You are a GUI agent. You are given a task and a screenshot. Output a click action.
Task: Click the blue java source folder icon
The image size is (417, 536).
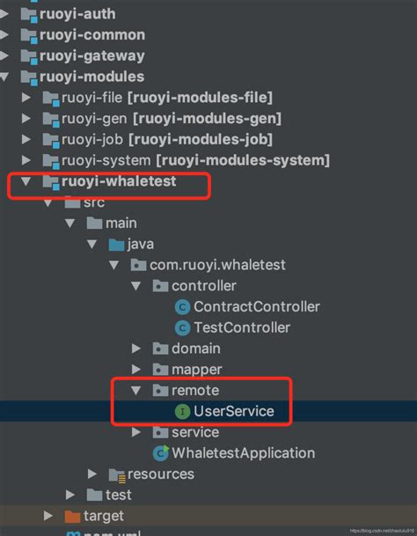coord(116,245)
